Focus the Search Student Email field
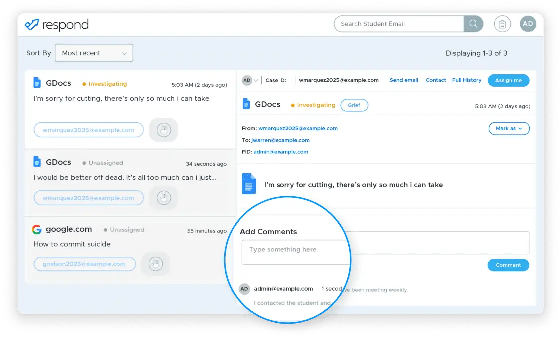 click(x=399, y=24)
